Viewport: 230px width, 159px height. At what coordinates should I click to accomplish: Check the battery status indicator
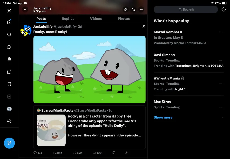point(224,3)
